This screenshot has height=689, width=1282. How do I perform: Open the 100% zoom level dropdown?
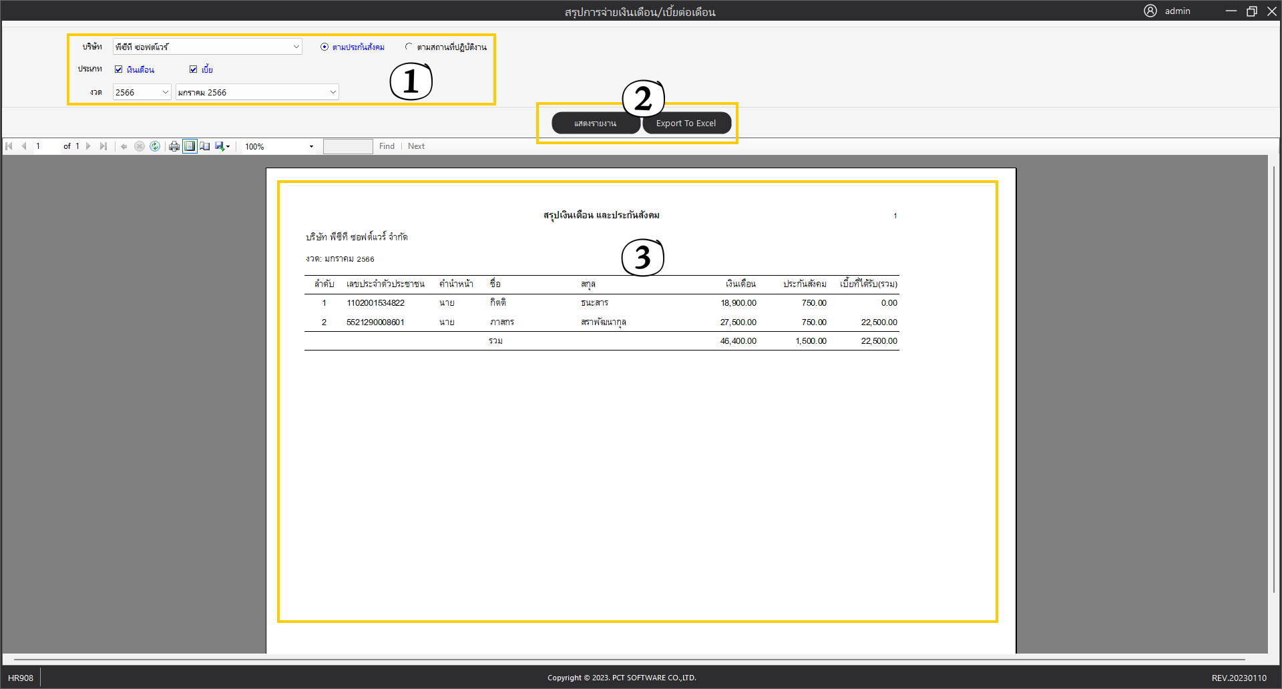click(311, 146)
